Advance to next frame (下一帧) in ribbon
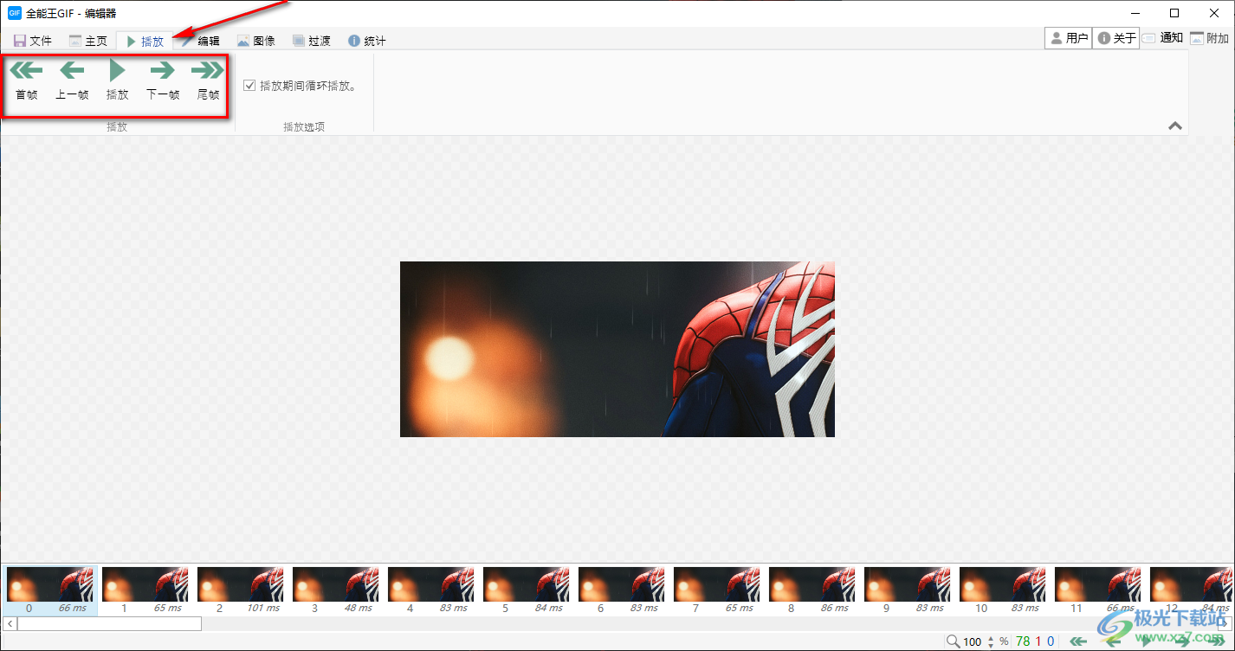1235x651 pixels. [x=163, y=81]
